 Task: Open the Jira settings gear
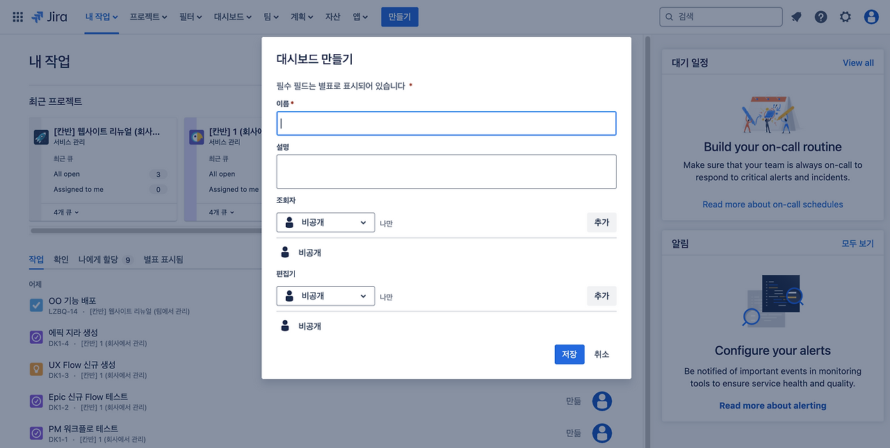(x=845, y=16)
